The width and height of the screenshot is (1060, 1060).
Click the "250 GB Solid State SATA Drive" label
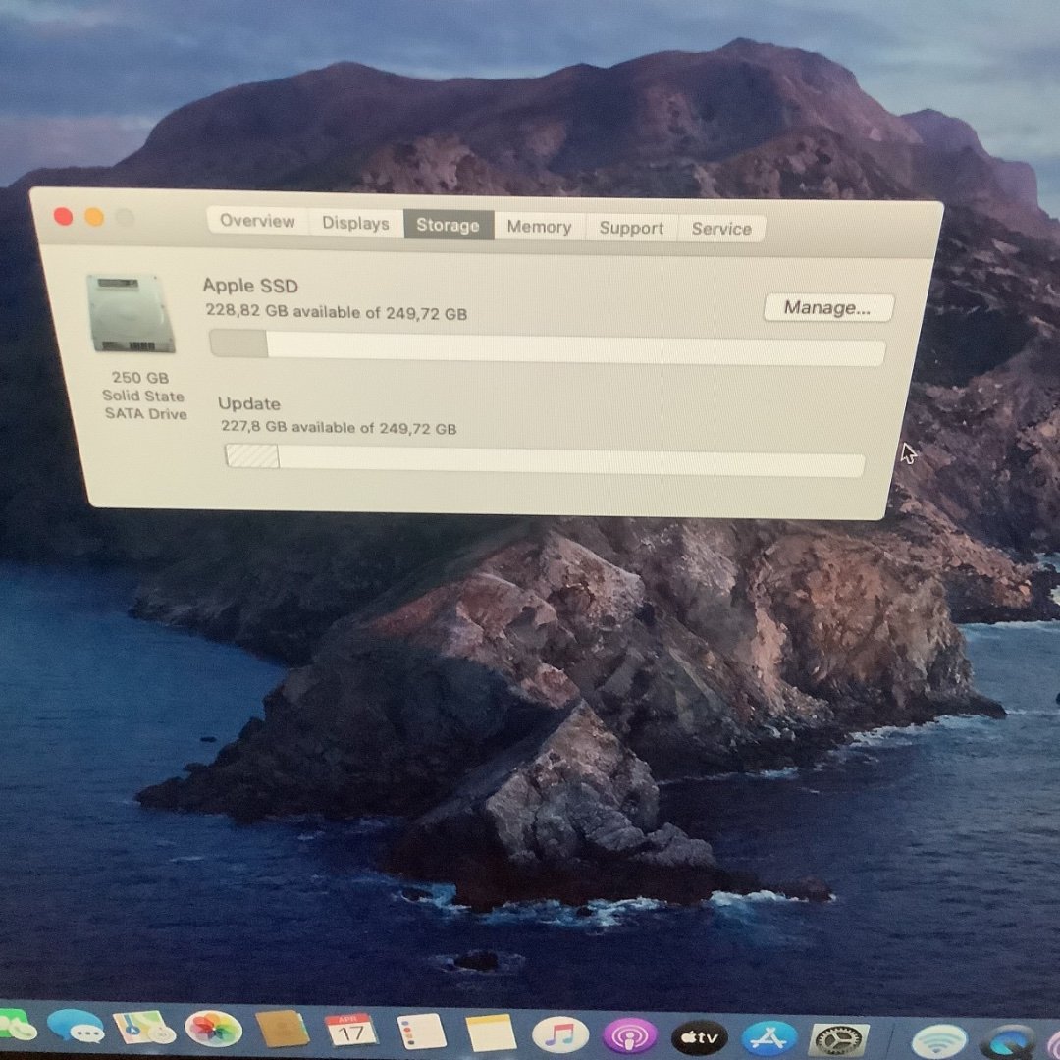[x=142, y=396]
